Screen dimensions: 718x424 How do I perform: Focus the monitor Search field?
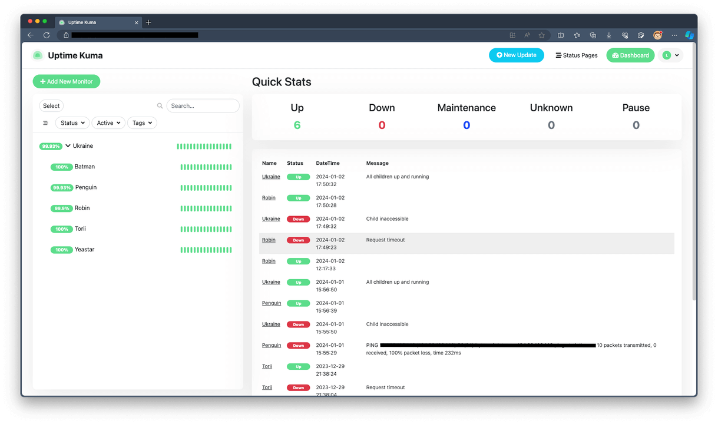(x=203, y=106)
